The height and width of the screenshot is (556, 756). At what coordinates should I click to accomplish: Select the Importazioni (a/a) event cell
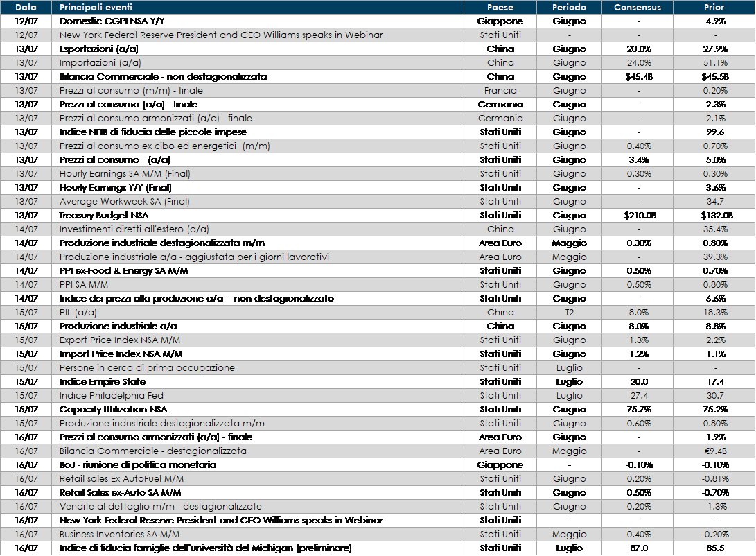(100, 63)
